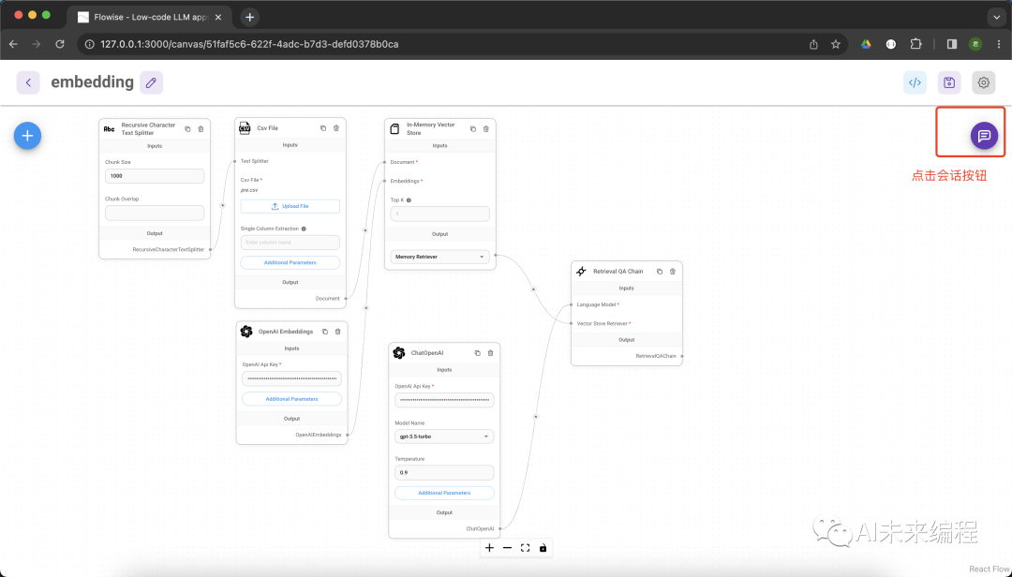Toggle canvas interactivity lock
Screen dimensions: 1012x577
pos(543,548)
